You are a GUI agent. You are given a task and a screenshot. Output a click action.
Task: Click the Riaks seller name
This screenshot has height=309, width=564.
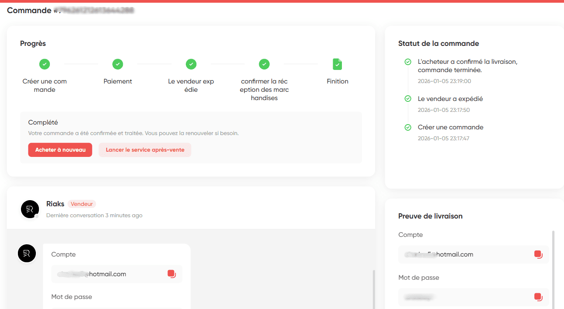pyautogui.click(x=55, y=204)
